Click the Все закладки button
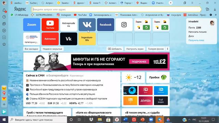219x123 pixels. pyautogui.click(x=31, y=49)
